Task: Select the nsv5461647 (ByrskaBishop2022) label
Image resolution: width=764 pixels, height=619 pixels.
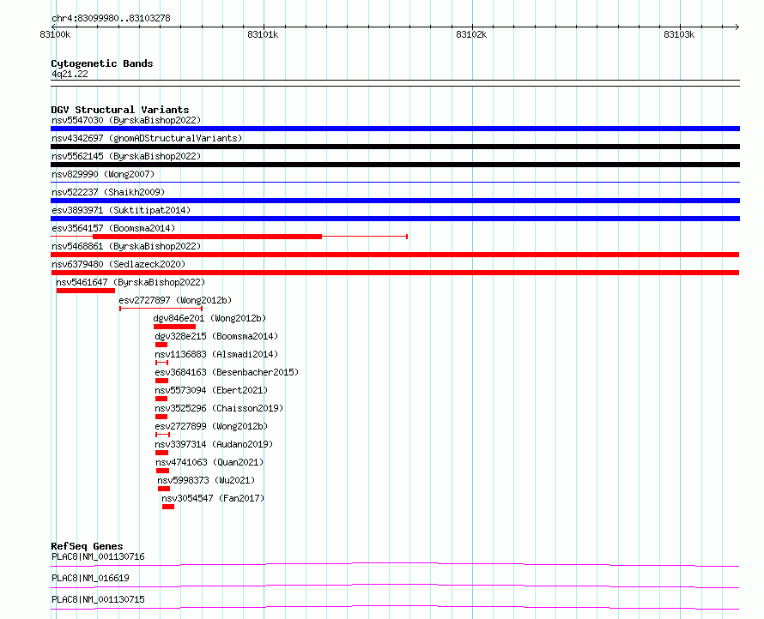Action: pyautogui.click(x=130, y=282)
